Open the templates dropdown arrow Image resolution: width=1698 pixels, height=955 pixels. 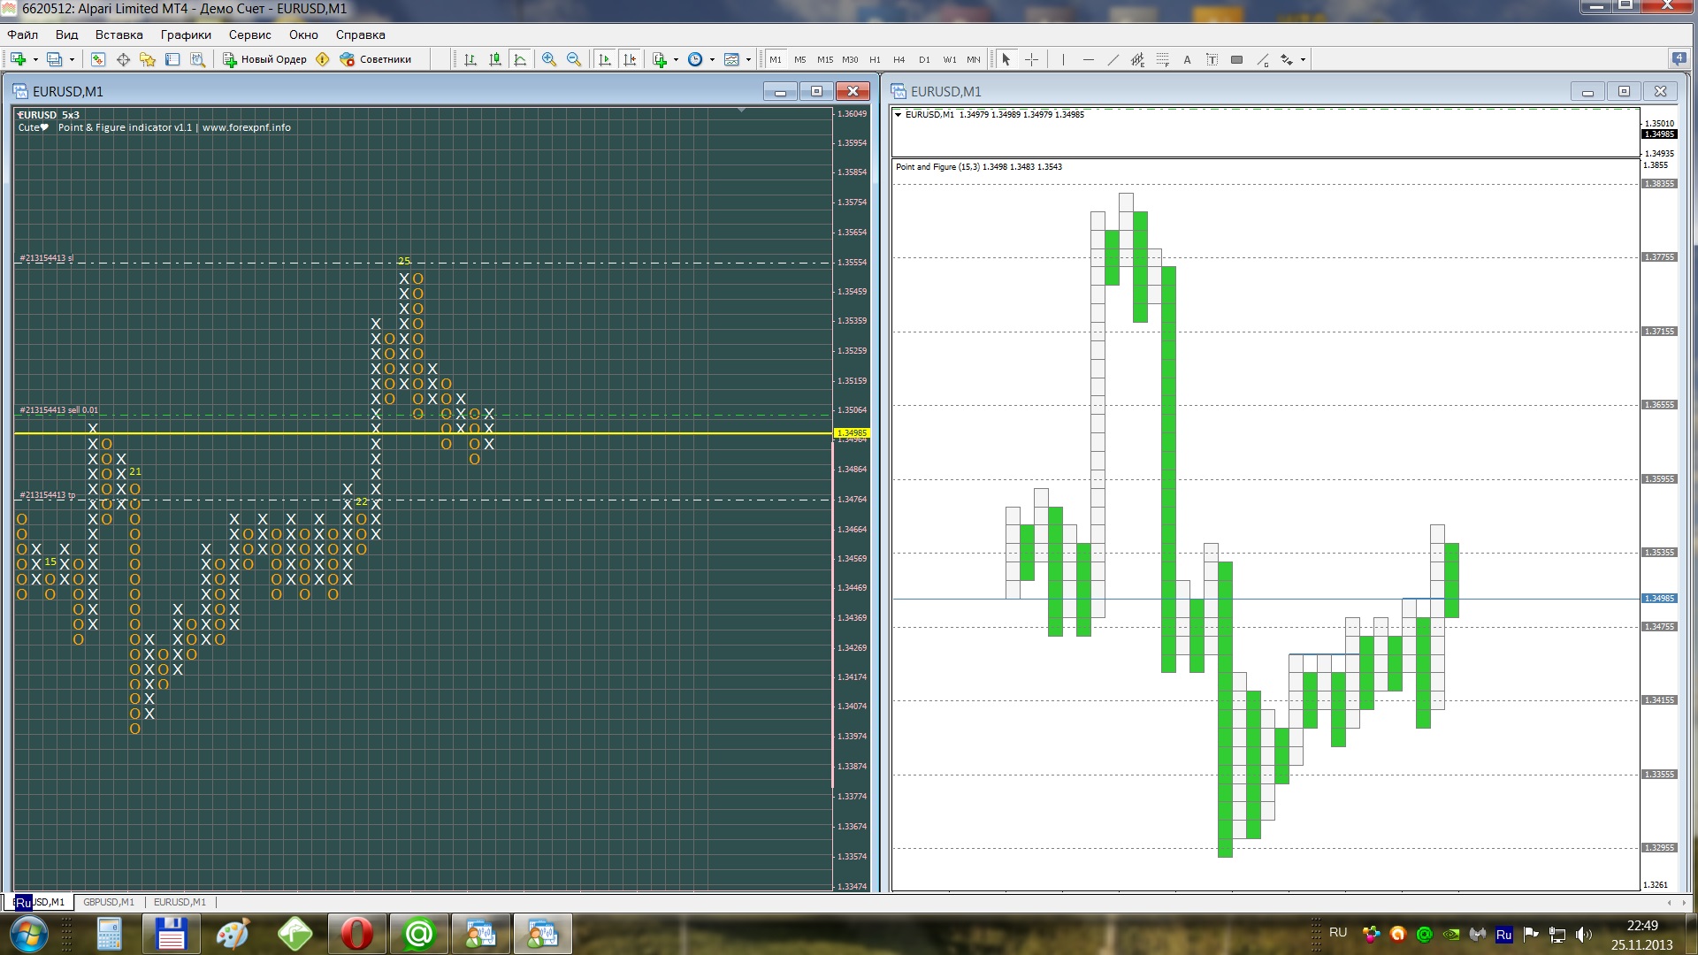click(x=748, y=59)
